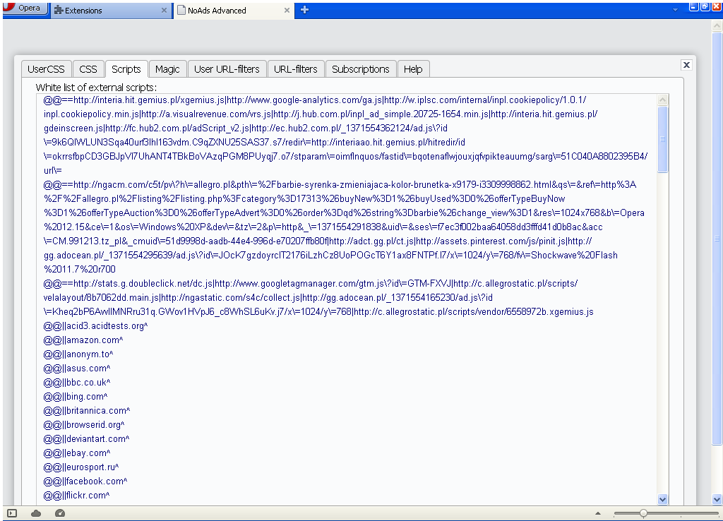Click the '@@||bing.com^' entry
The height and width of the screenshot is (521, 723).
tap(76, 397)
